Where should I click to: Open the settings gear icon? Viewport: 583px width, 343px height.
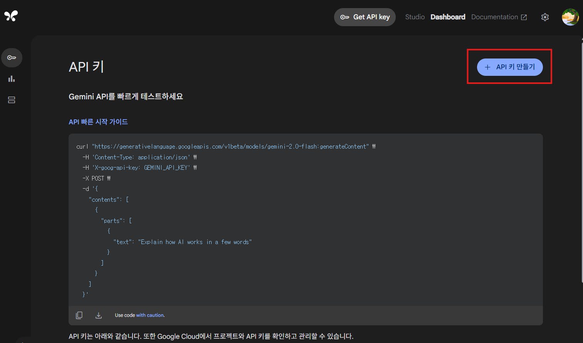(545, 17)
